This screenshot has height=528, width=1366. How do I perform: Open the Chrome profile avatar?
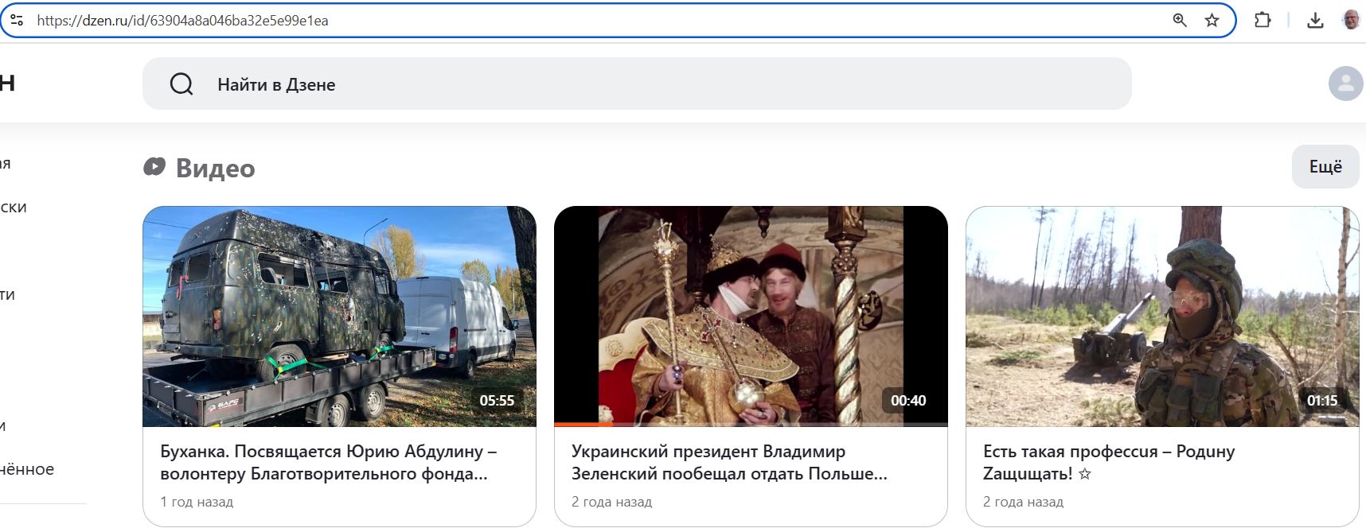point(1351,20)
